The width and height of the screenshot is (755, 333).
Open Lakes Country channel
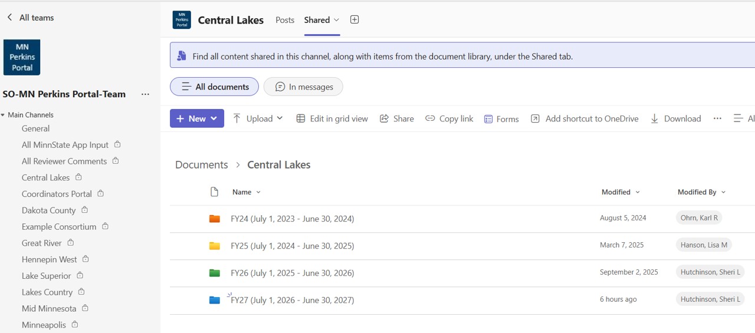(47, 292)
